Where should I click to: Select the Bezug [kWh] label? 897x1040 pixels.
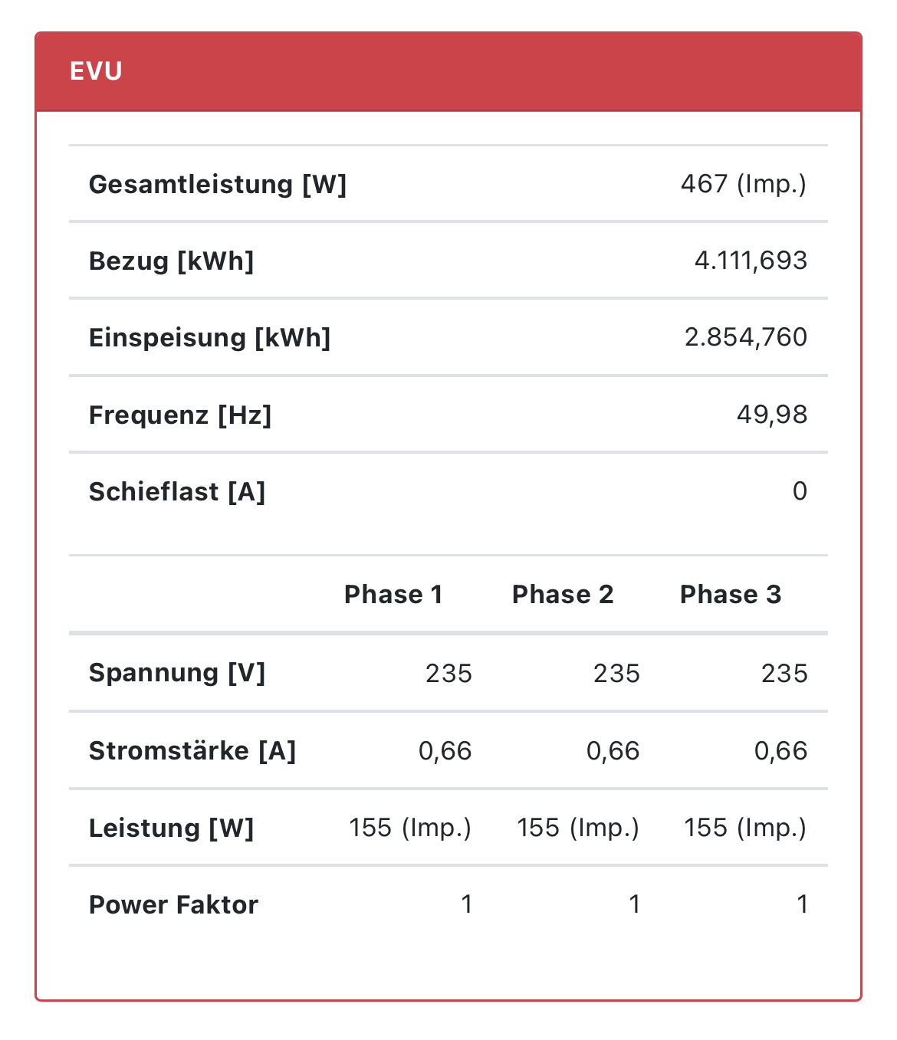tap(171, 261)
